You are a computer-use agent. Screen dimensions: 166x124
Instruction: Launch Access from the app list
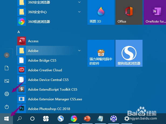point(49,41)
